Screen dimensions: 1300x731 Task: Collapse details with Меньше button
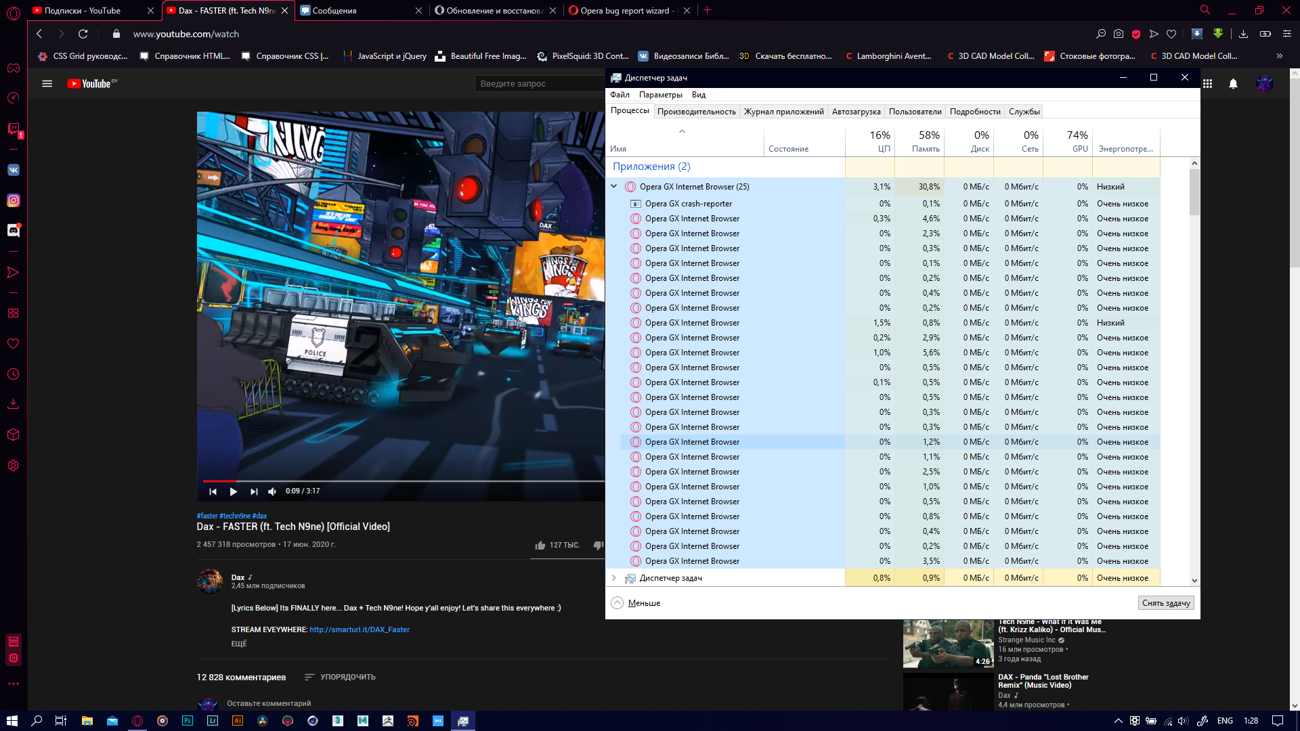[x=635, y=603]
